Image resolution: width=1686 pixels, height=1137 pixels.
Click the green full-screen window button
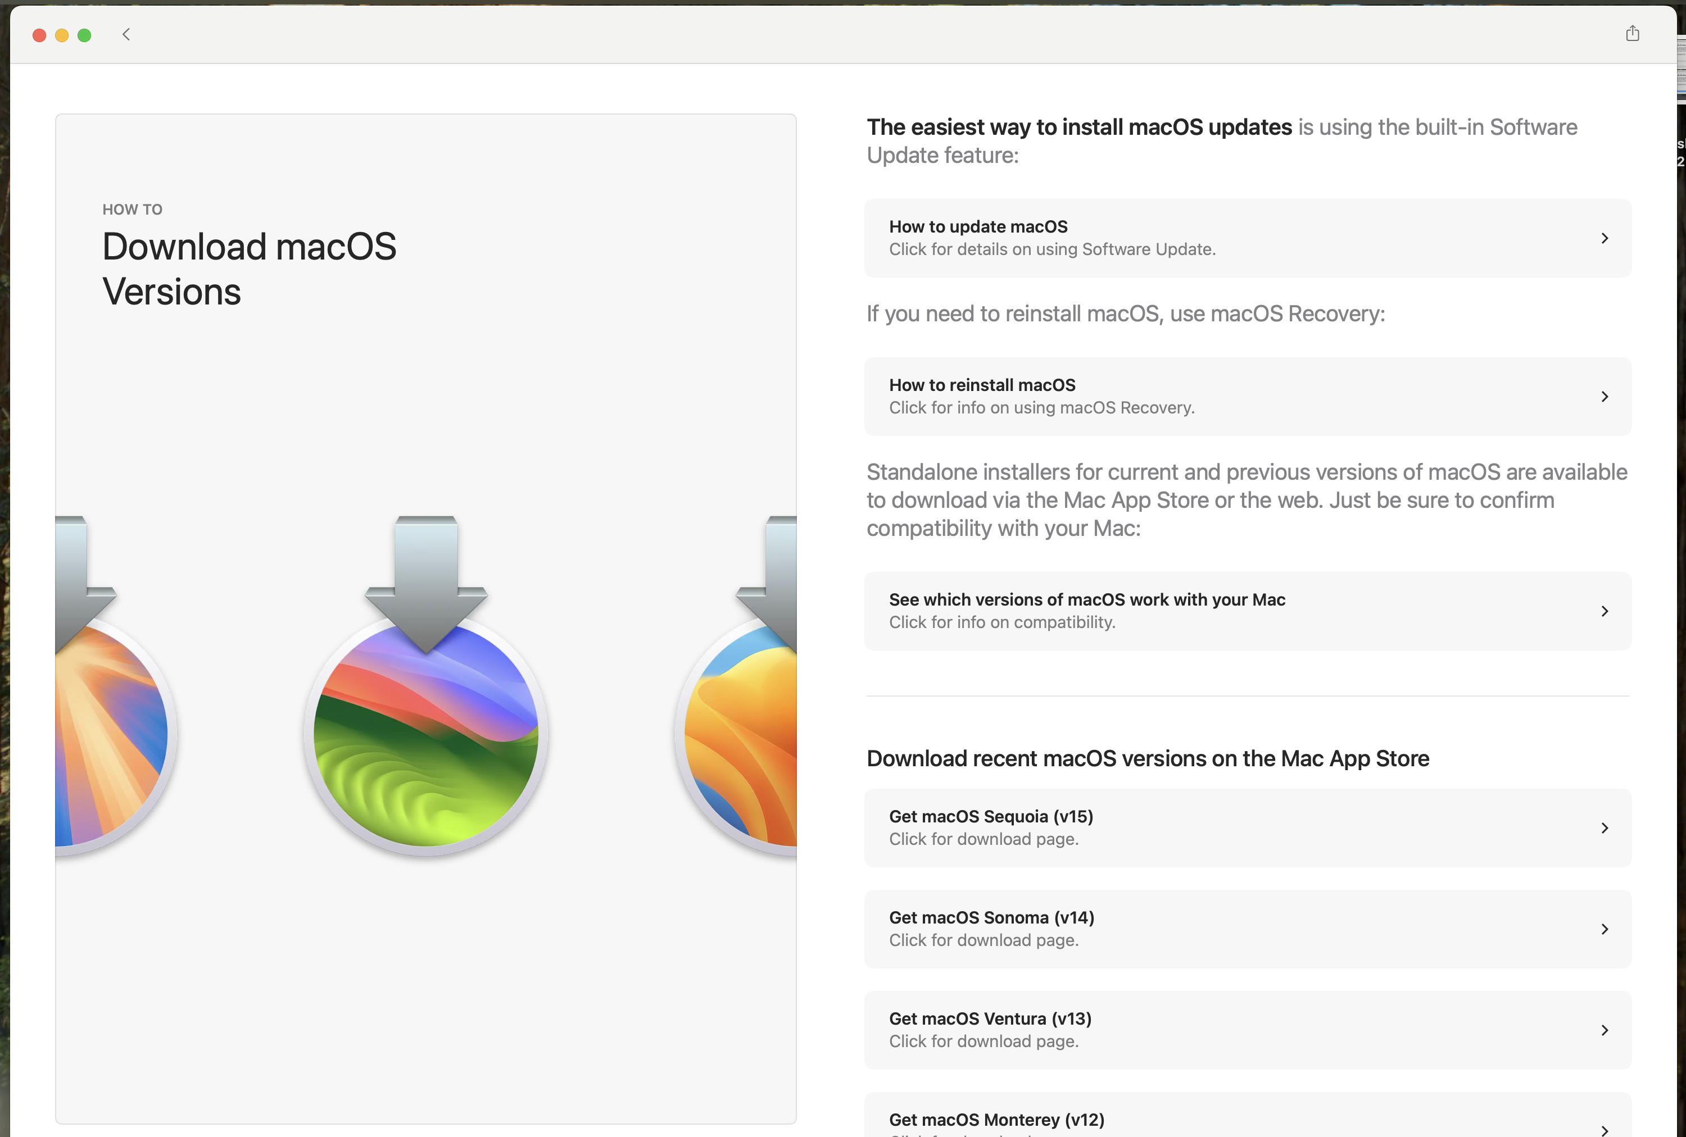coord(84,35)
